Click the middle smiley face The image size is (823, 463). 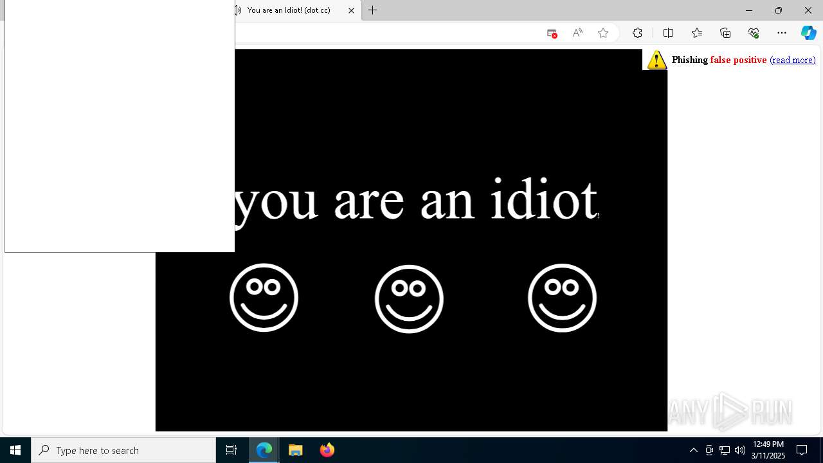[409, 299]
